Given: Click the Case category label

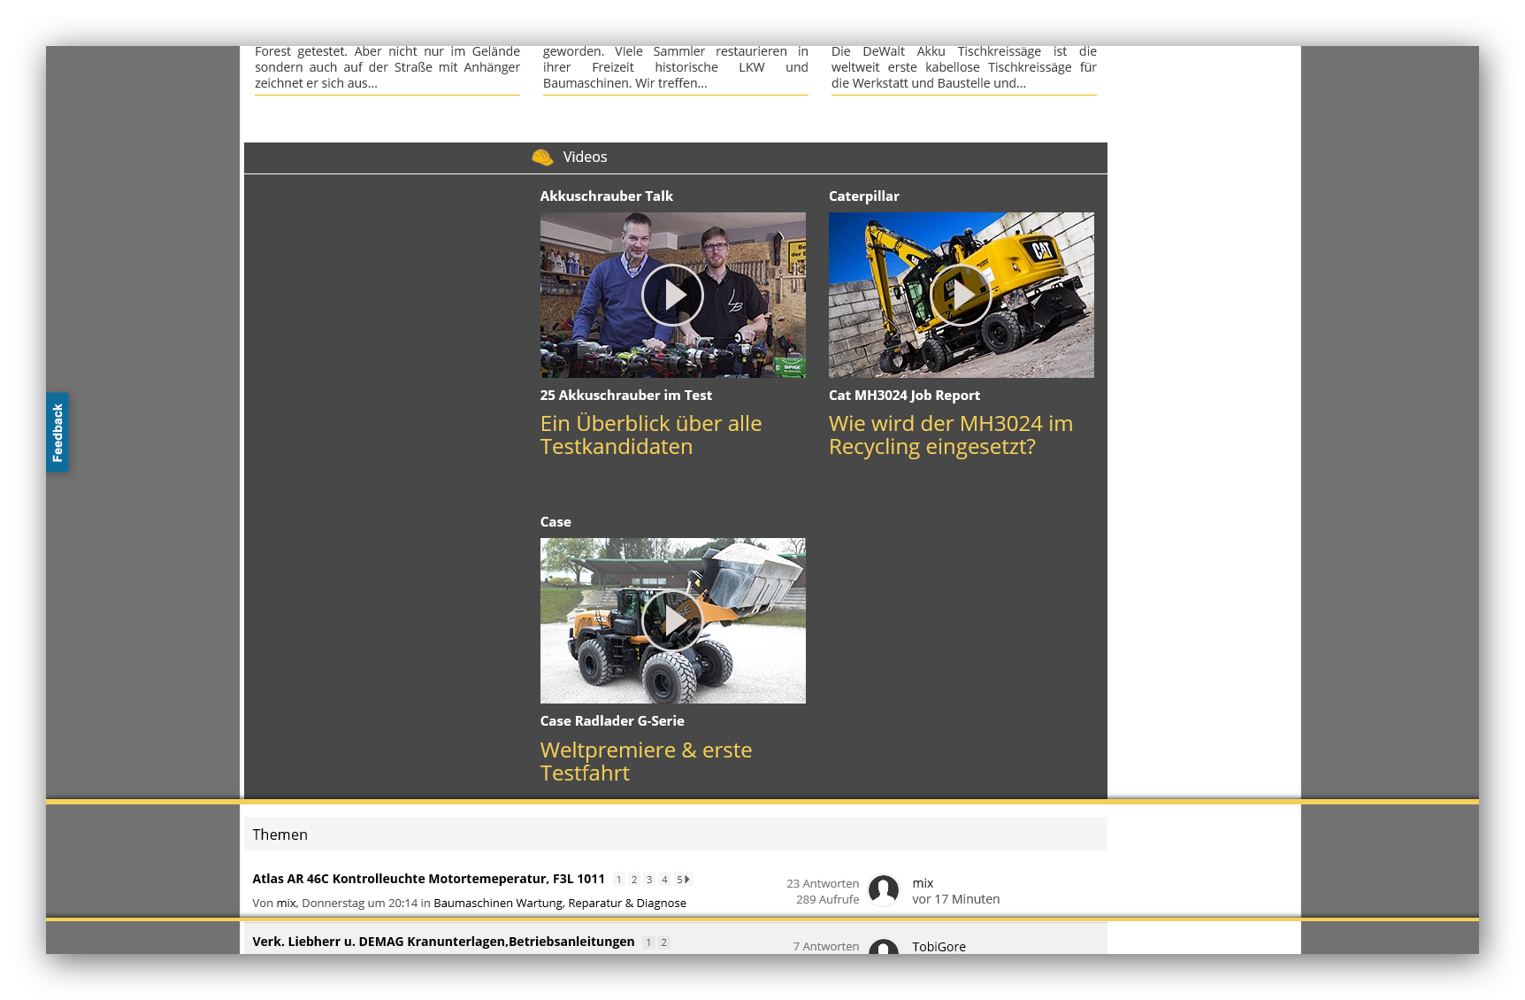Looking at the screenshot, I should point(556,521).
